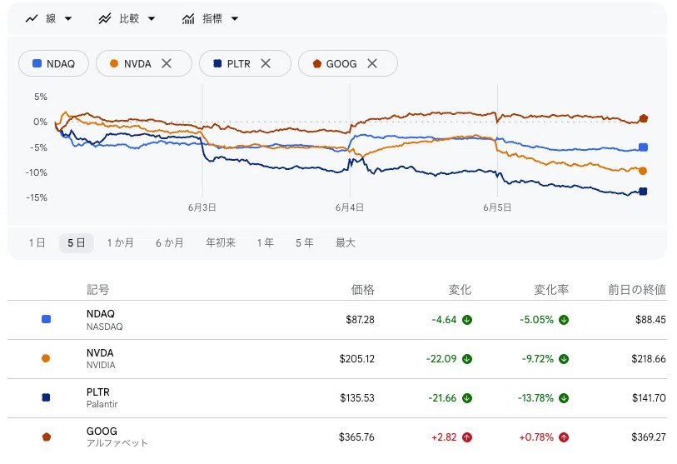Viewport: 677px width, 464px height.
Task: Click the PLTR line end marker on chart
Action: coord(643,192)
